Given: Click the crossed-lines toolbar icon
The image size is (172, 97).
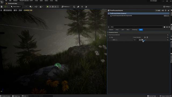Looking at the screenshot, I should coord(82,7).
